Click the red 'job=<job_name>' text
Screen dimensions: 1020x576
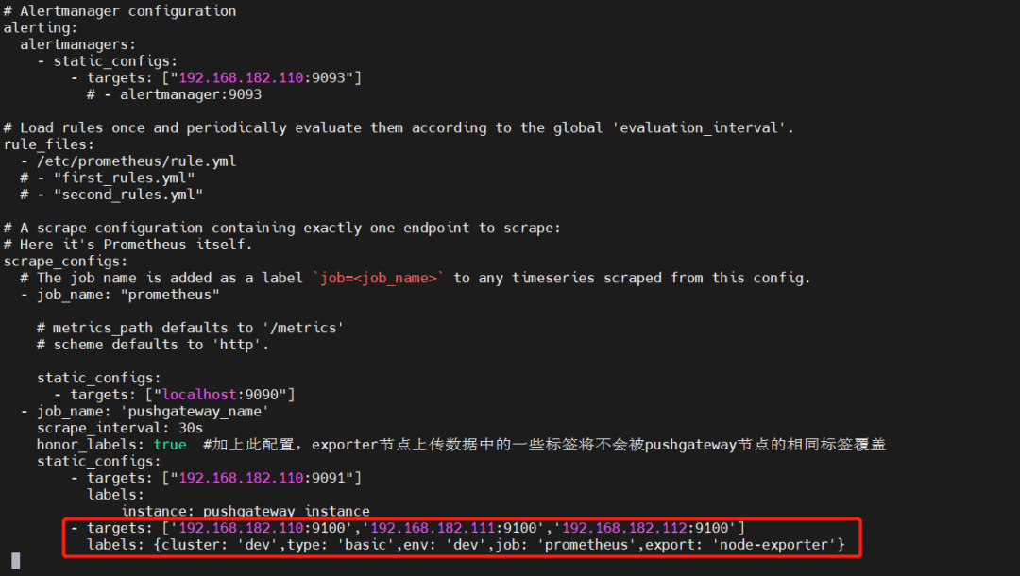378,279
